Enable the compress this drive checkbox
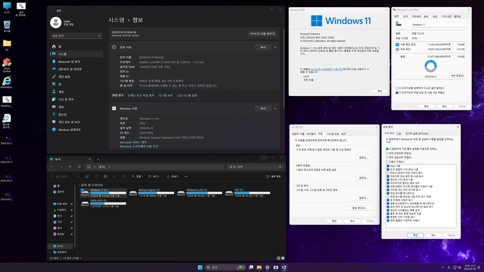 (x=397, y=88)
